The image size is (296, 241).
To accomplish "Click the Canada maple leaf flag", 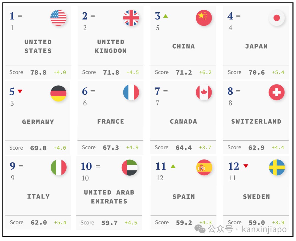I will point(204,92).
